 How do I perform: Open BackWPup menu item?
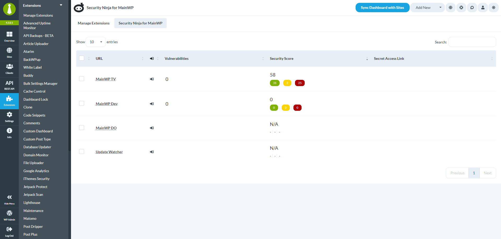tap(32, 60)
